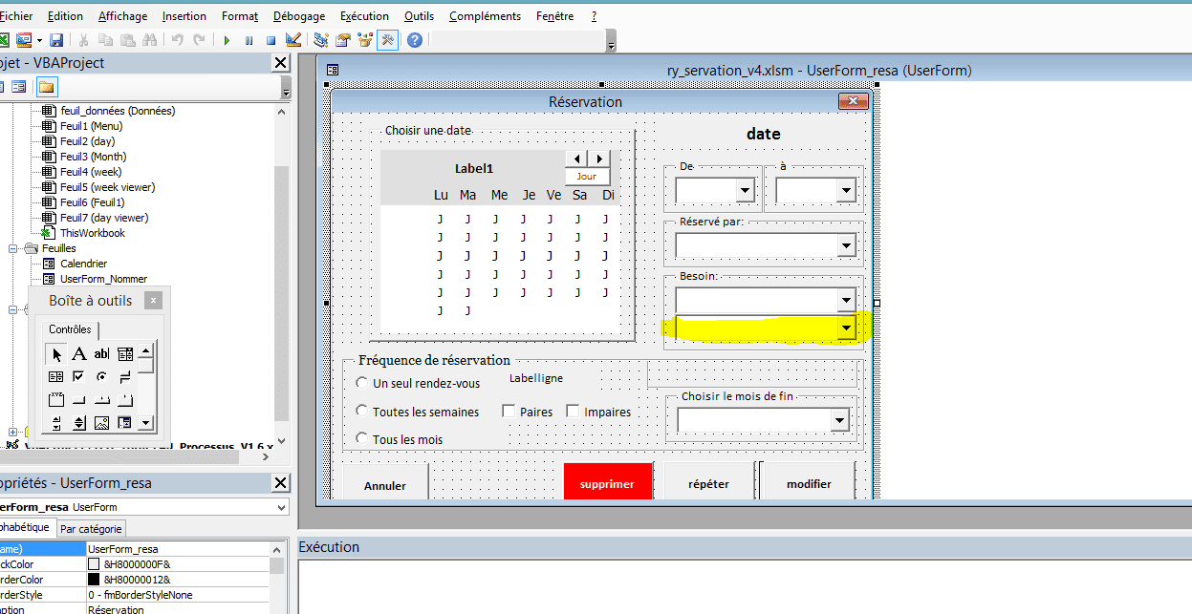Pick the TextBox control in Boîte à outils
This screenshot has height=614, width=1192.
tap(101, 353)
